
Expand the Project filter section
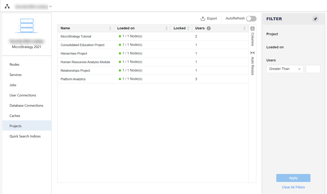click(x=272, y=34)
